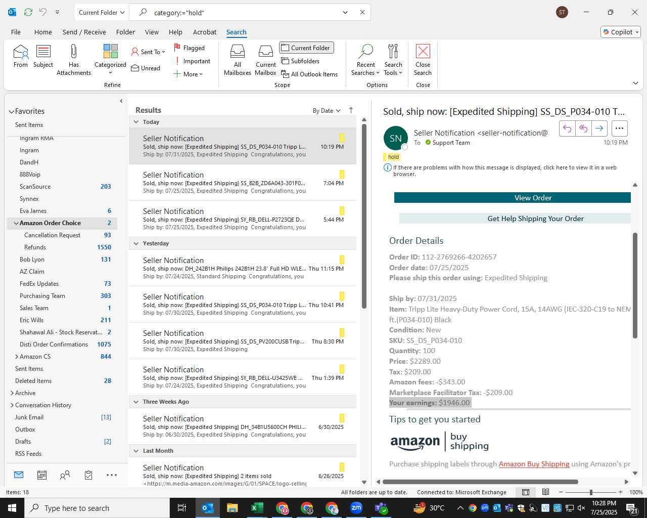Open Zoom from the taskbar
The image size is (647, 518).
click(356, 508)
